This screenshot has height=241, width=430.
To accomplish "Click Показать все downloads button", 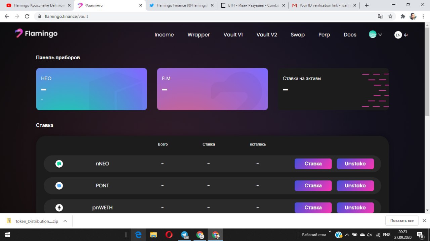I will [x=402, y=221].
